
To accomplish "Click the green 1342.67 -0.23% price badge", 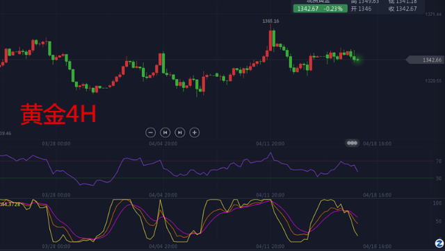I will [320, 9].
